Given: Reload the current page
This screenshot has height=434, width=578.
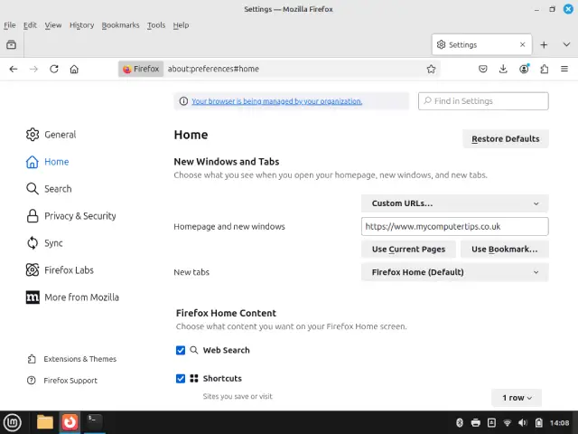Looking at the screenshot, I should click(x=54, y=69).
